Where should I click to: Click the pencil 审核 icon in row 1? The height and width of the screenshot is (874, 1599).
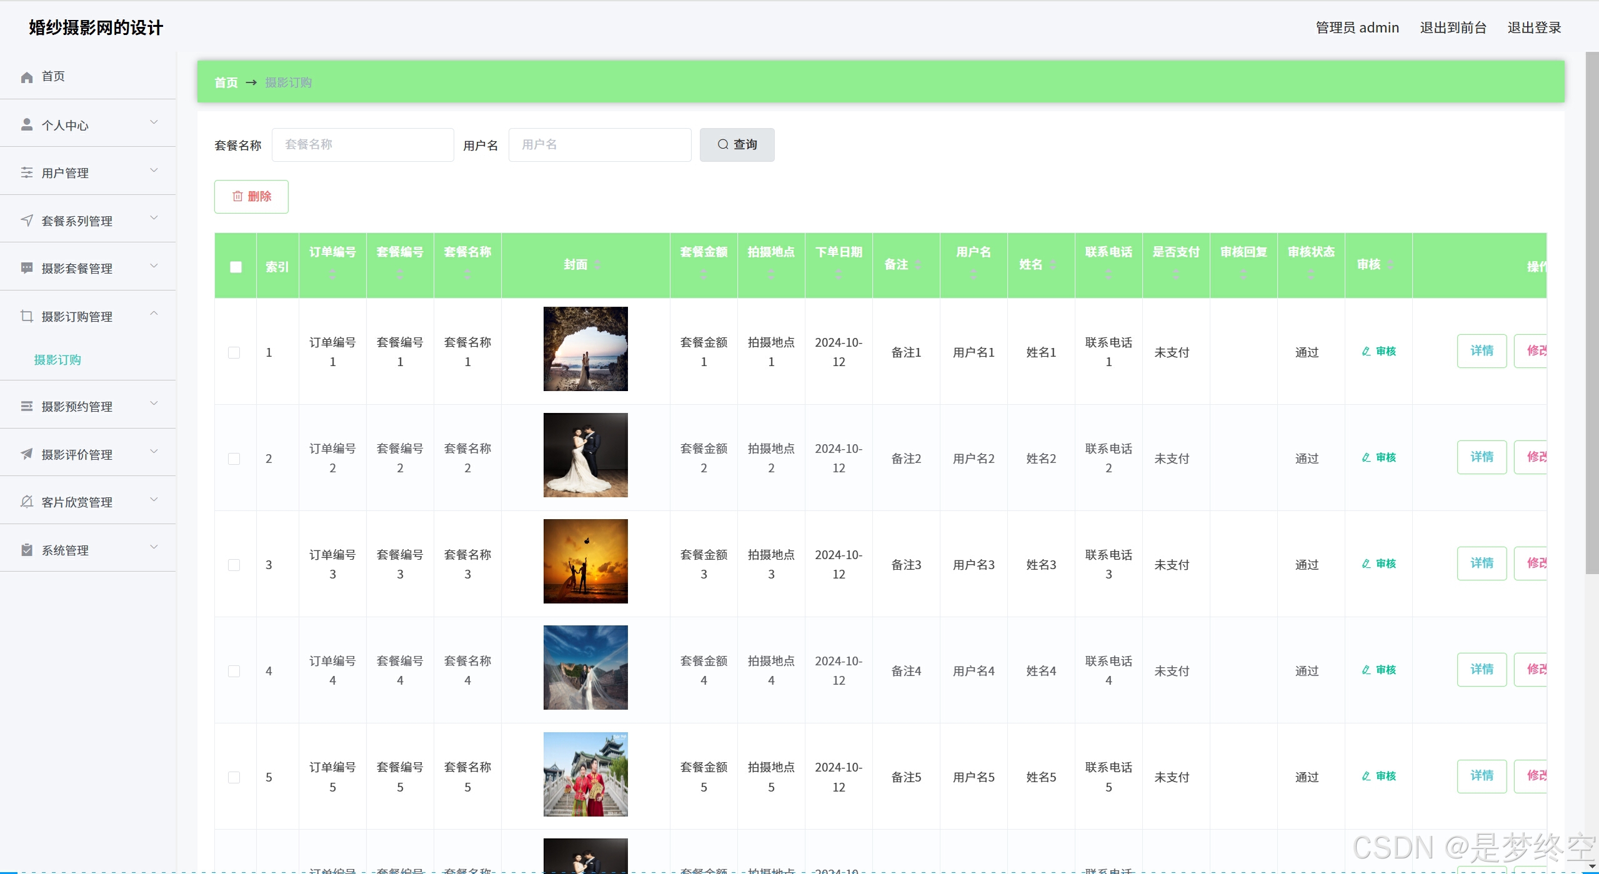pyautogui.click(x=1366, y=352)
